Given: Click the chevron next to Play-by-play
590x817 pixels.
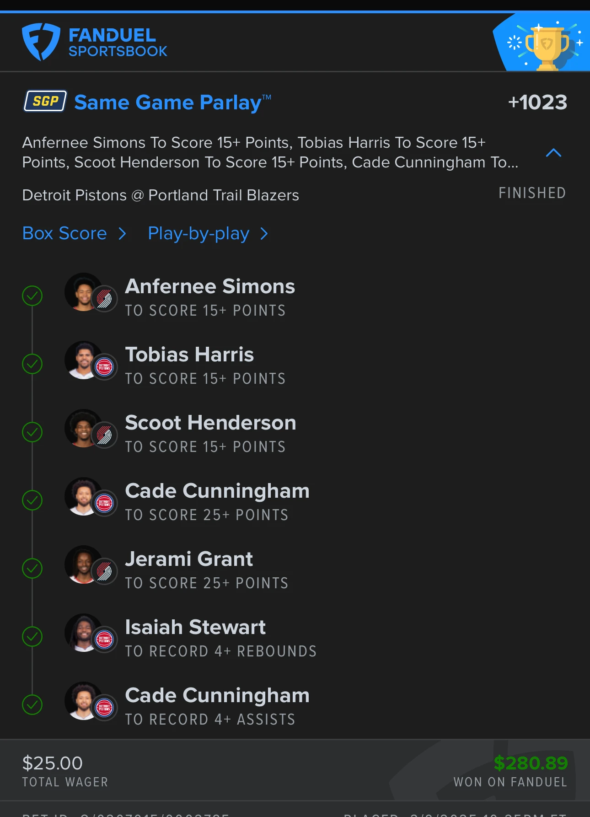Looking at the screenshot, I should 264,234.
